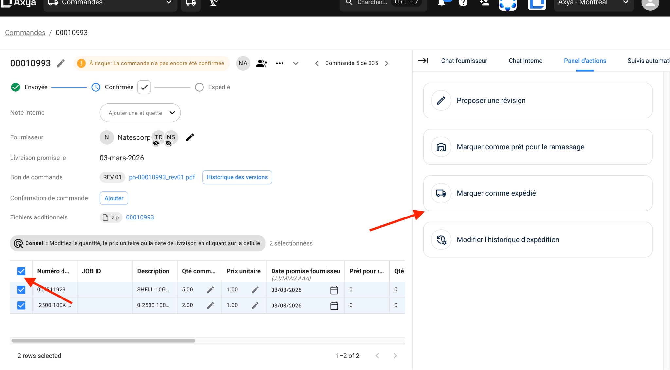This screenshot has width=670, height=370.
Task: Toggle the eye visibility icon on the TD avatar
Action: pyautogui.click(x=156, y=143)
